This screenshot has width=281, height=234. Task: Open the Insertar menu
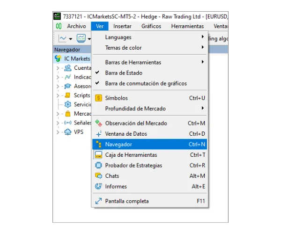122,26
